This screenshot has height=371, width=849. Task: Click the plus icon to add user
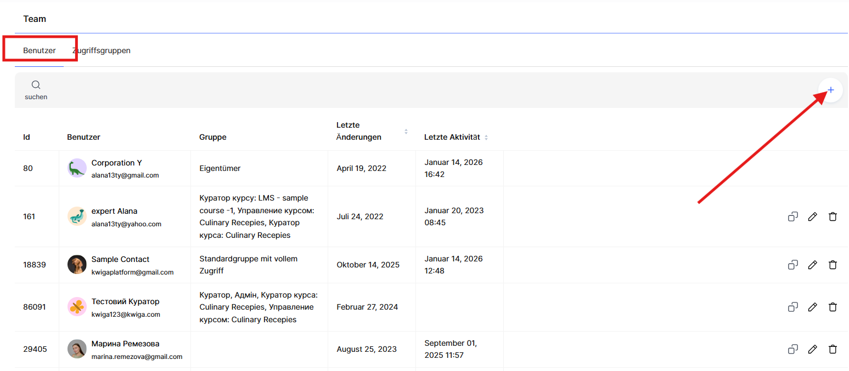click(830, 90)
